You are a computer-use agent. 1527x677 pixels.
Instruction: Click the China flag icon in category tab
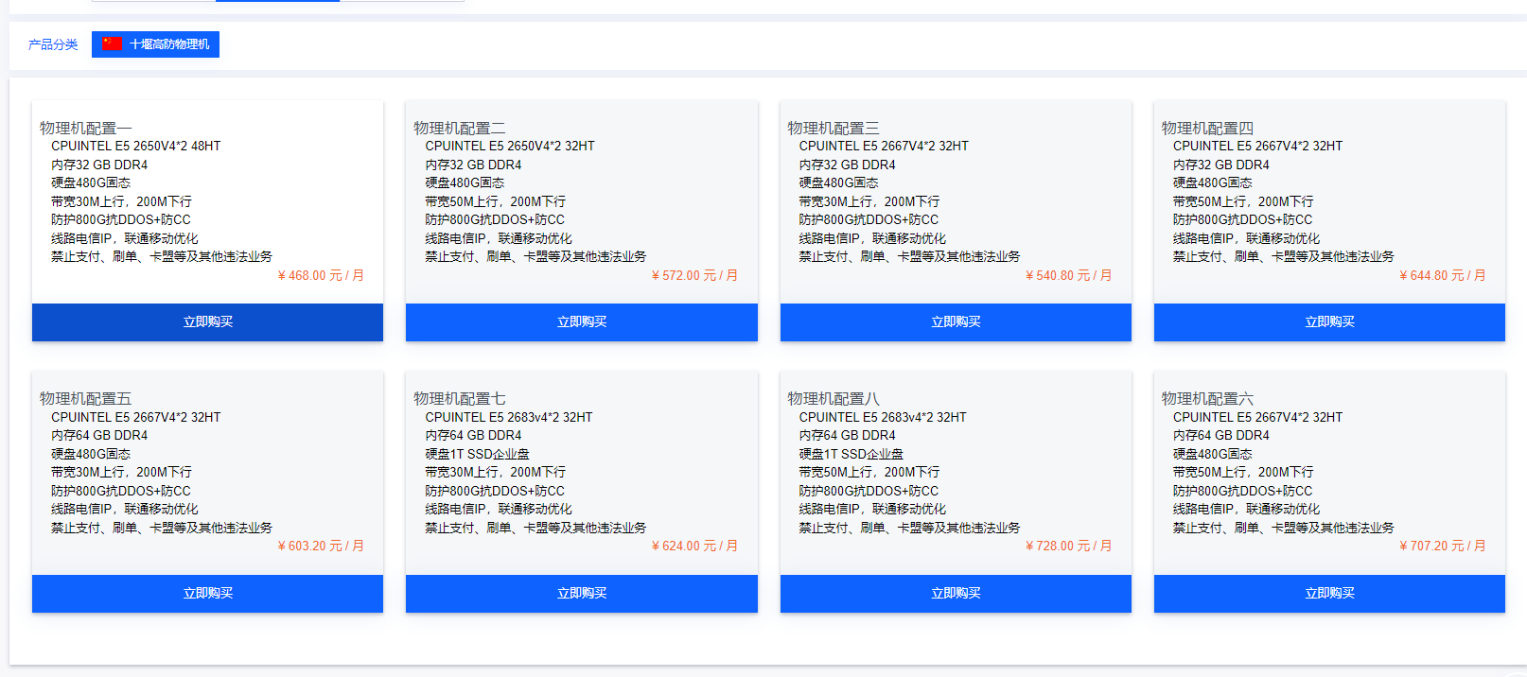113,43
